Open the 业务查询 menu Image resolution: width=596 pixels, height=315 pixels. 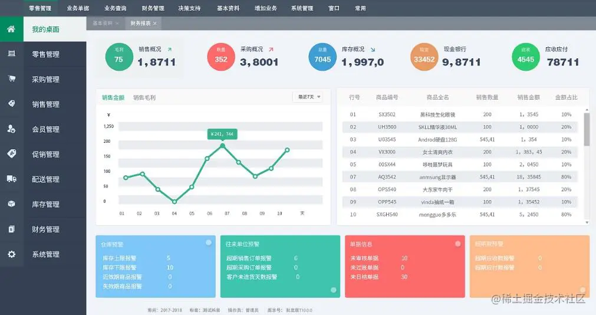pyautogui.click(x=115, y=8)
